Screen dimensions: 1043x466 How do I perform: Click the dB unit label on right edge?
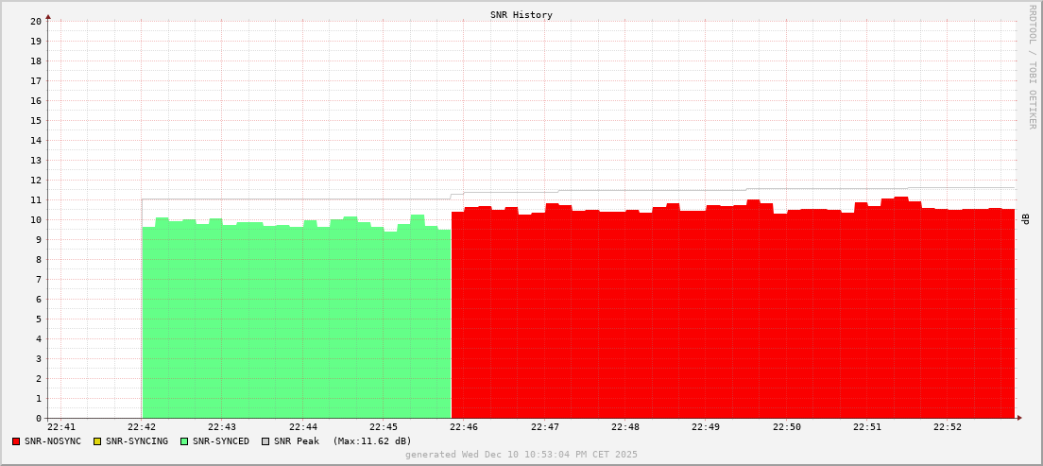[1026, 219]
